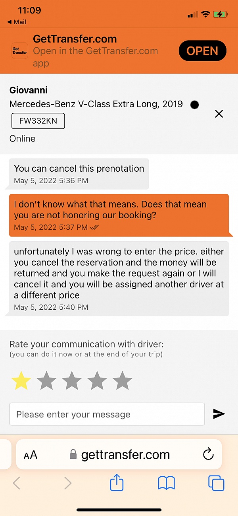The height and width of the screenshot is (516, 238).
Task: Open the Safari bookmarks icon
Action: pos(166,483)
